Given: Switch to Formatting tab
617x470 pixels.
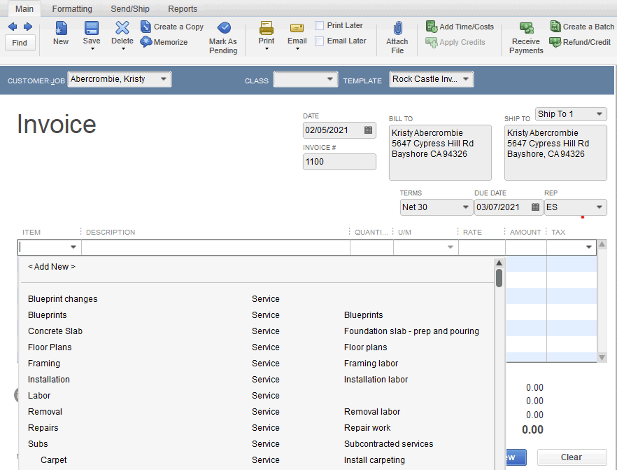Looking at the screenshot, I should [72, 9].
